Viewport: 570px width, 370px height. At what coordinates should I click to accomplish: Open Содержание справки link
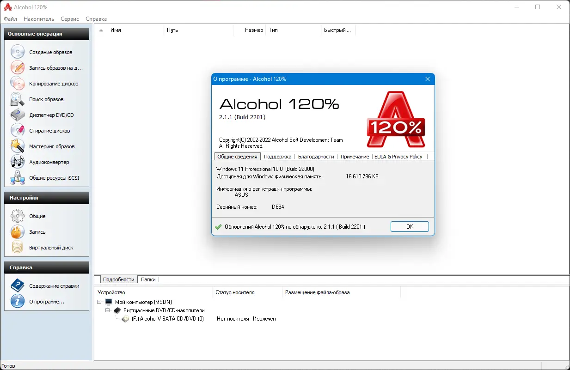[54, 286]
